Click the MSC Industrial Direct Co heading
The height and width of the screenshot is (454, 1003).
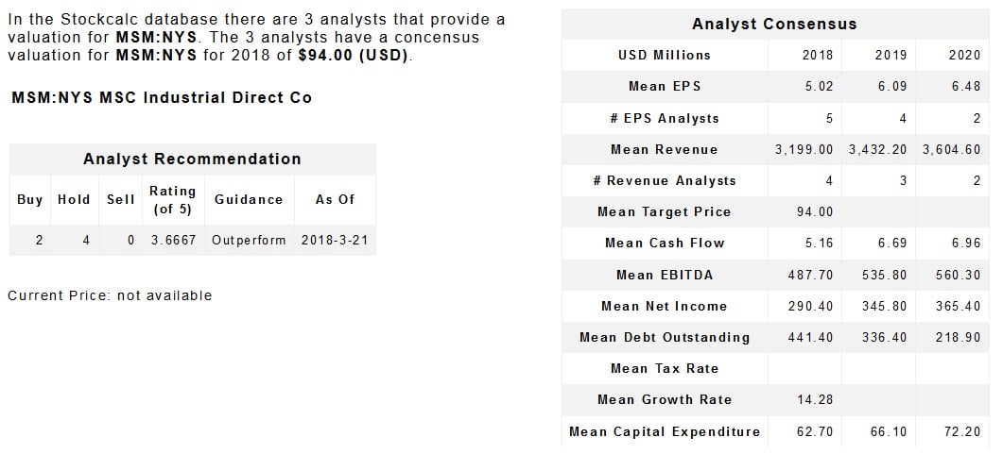162,98
